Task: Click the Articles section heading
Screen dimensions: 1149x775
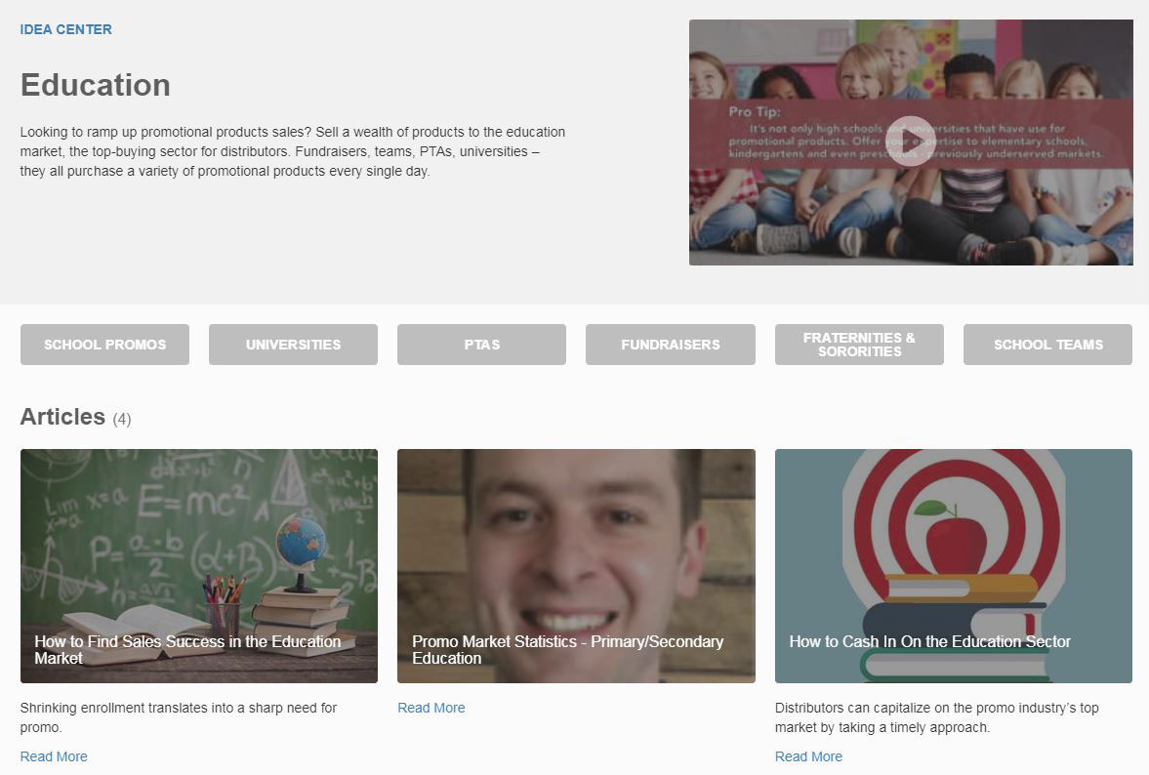Action: coord(63,417)
